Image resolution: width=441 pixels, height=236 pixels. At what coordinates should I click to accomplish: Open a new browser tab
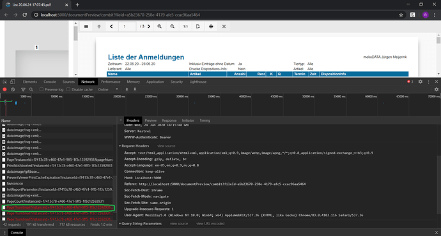pos(77,4)
